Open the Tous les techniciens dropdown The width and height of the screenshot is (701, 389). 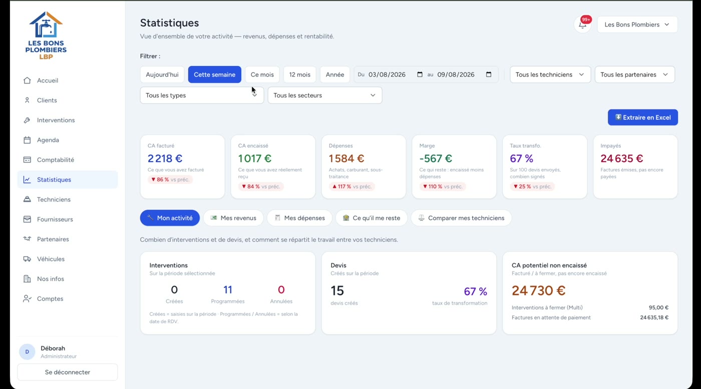point(550,74)
